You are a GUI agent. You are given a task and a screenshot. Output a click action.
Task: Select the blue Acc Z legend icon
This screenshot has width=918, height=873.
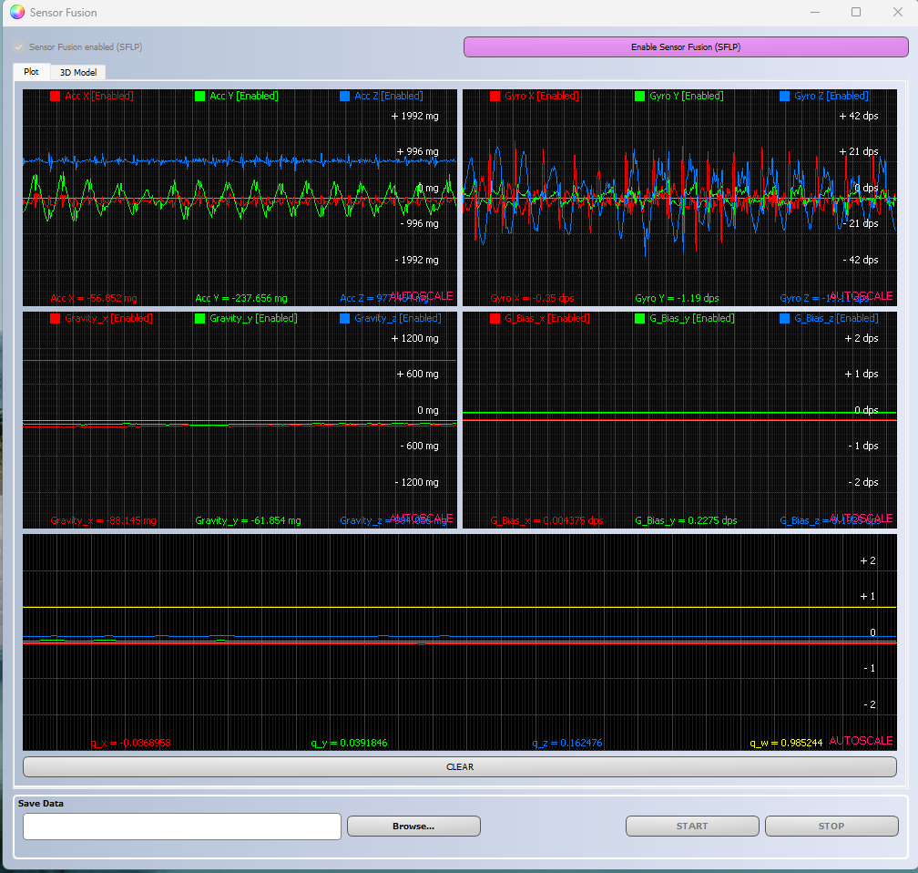(x=344, y=96)
